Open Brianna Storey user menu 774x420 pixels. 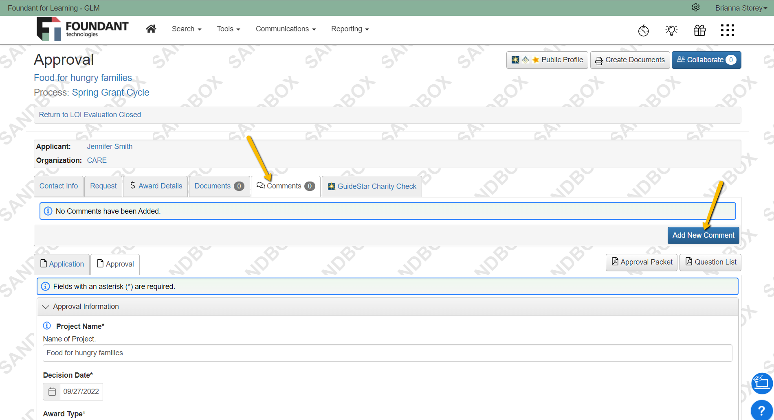(x=741, y=8)
